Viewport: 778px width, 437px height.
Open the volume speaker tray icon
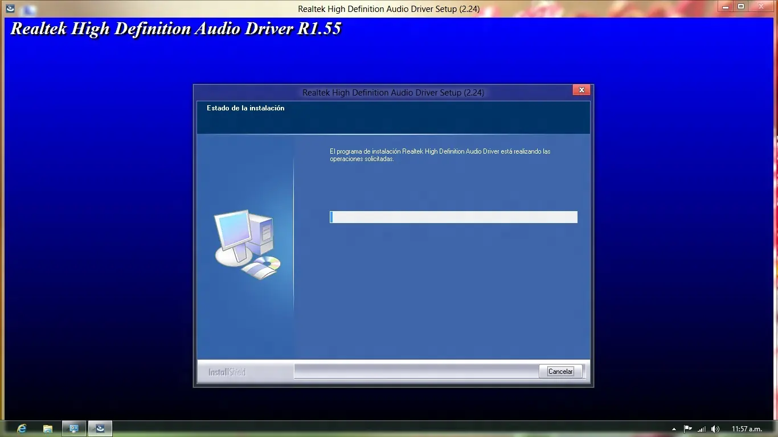715,429
